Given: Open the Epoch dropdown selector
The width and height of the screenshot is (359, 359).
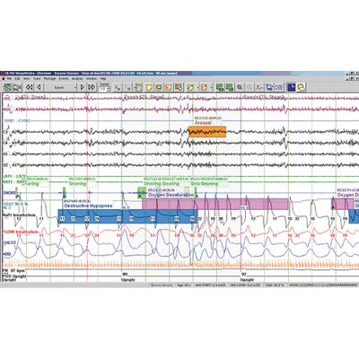Looking at the screenshot, I should pos(61,87).
